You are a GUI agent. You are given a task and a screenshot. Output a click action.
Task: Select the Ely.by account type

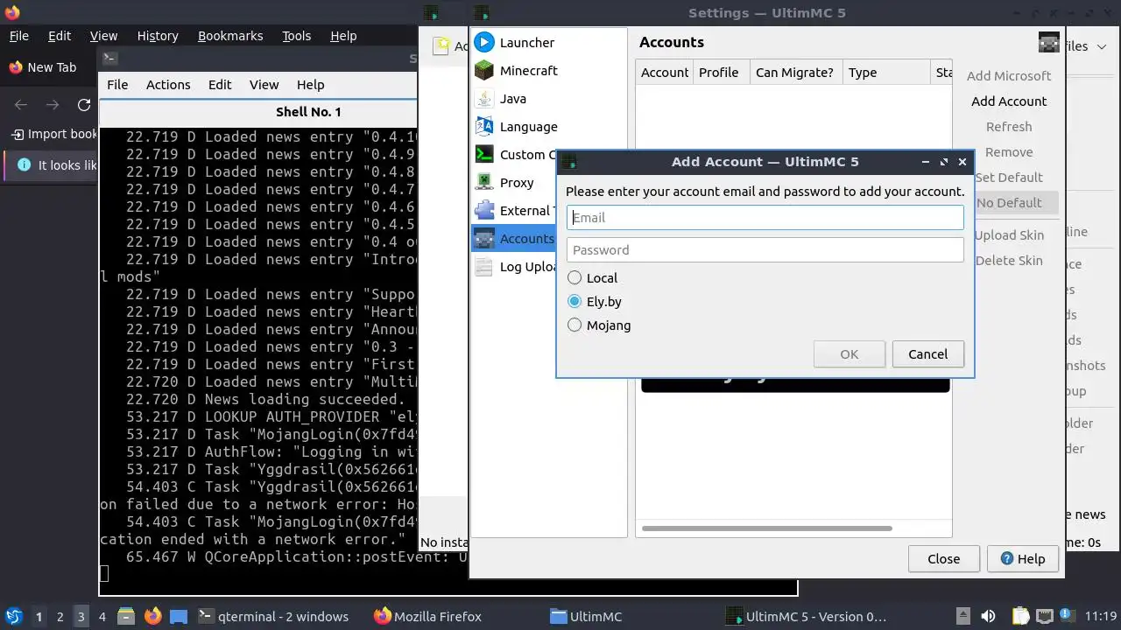tap(595, 301)
